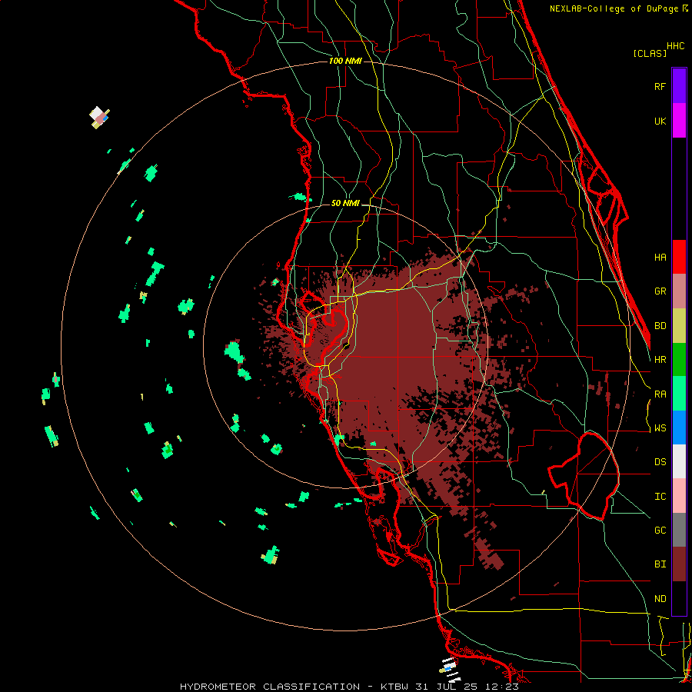The height and width of the screenshot is (692, 692).
Task: Click the large green echo inside 50 NMI ring
Action: (x=234, y=351)
